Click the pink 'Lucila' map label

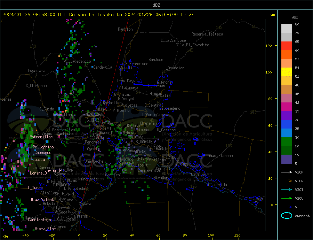(x=39, y=160)
